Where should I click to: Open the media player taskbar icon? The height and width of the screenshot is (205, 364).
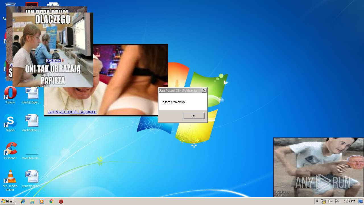point(42,201)
